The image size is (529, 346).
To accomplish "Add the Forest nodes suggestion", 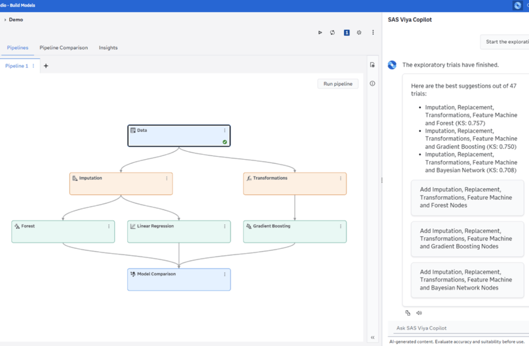I will 467,197.
